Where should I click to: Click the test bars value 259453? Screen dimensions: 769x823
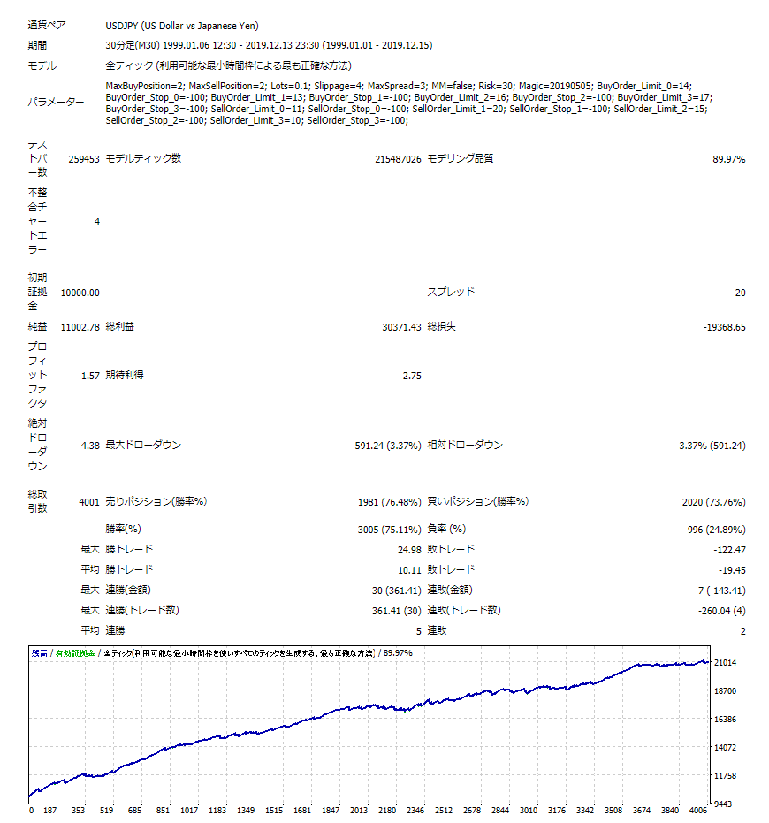84,159
